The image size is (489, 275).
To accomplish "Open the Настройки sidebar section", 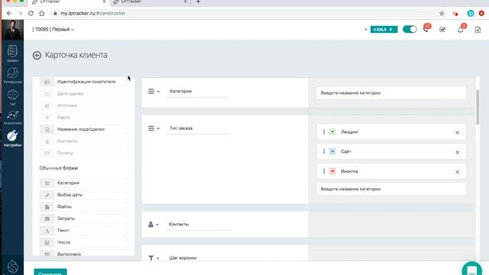I will pos(12,139).
